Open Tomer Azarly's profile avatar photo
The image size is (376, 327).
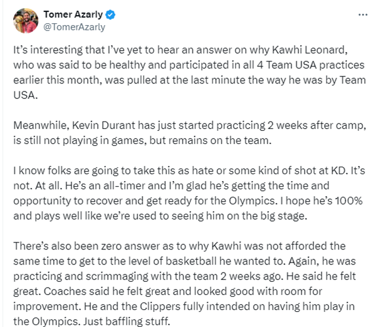point(26,20)
